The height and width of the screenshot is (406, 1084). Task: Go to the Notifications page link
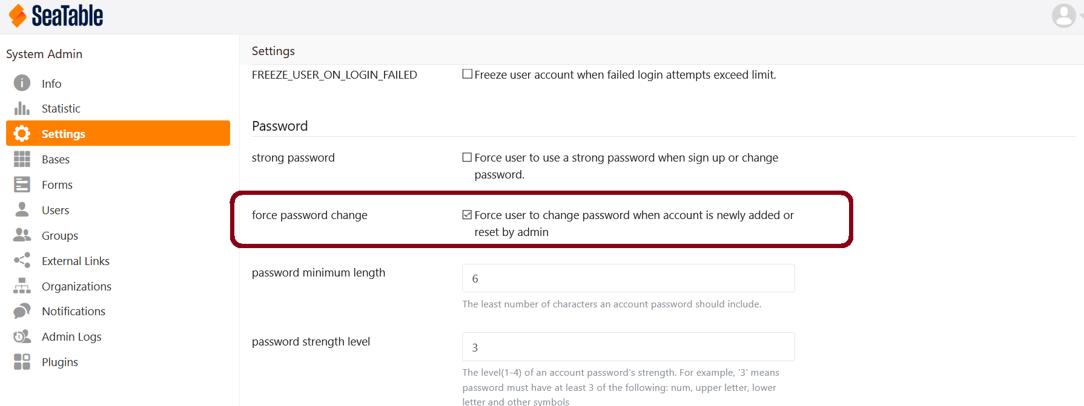73,311
